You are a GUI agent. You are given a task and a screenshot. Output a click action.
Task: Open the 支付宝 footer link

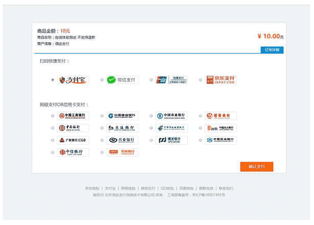(110, 189)
